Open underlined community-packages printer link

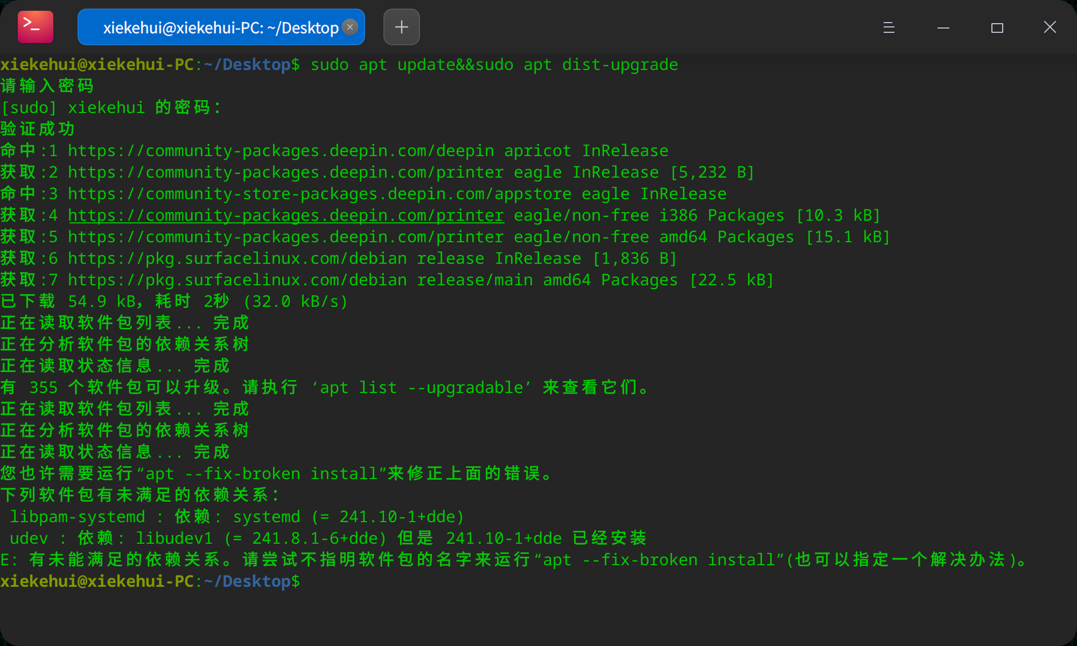point(286,215)
